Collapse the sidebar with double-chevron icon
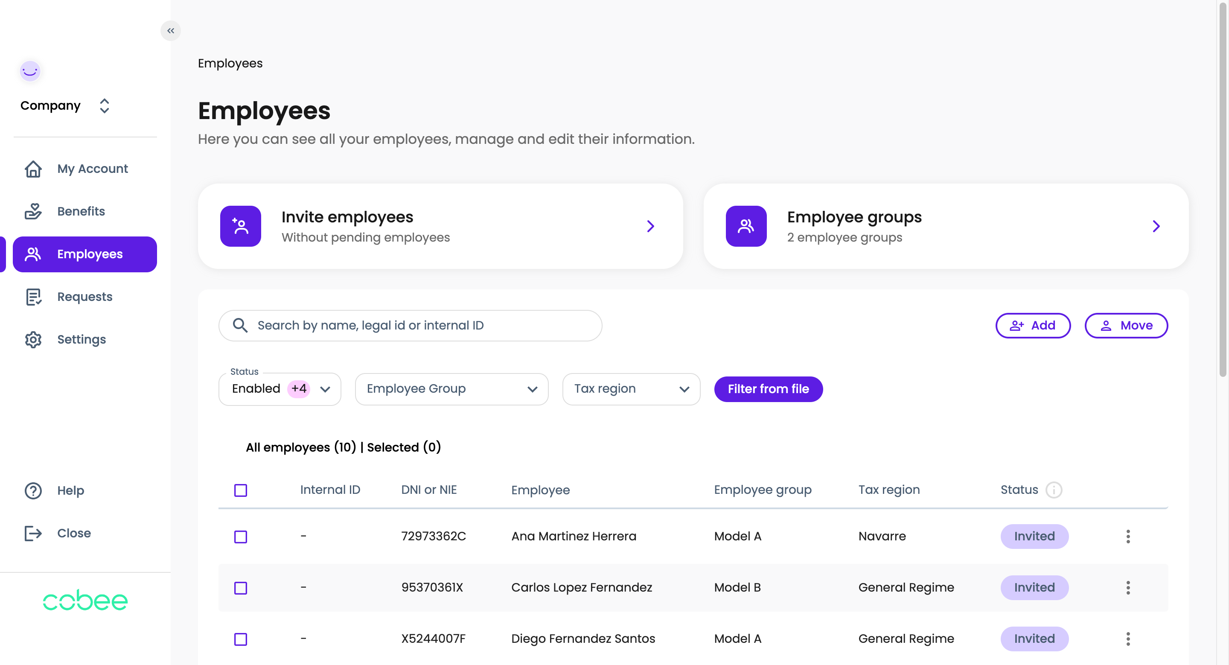 point(170,31)
